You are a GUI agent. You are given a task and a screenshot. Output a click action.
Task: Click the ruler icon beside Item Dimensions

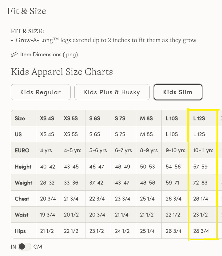[x=14, y=55]
